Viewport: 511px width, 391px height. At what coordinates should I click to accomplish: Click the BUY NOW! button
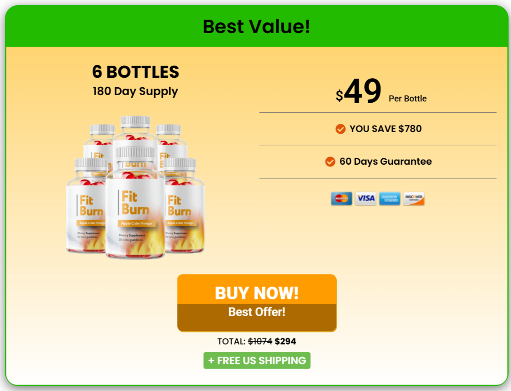pyautogui.click(x=257, y=289)
